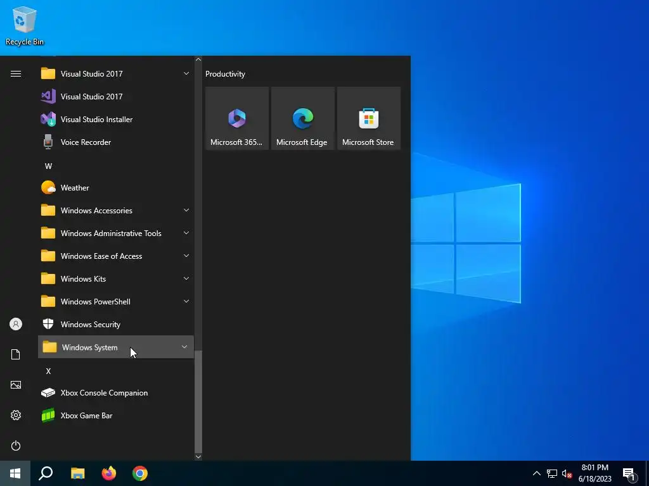Open Recycle Bin on desktop
The image size is (649, 486).
point(25,25)
